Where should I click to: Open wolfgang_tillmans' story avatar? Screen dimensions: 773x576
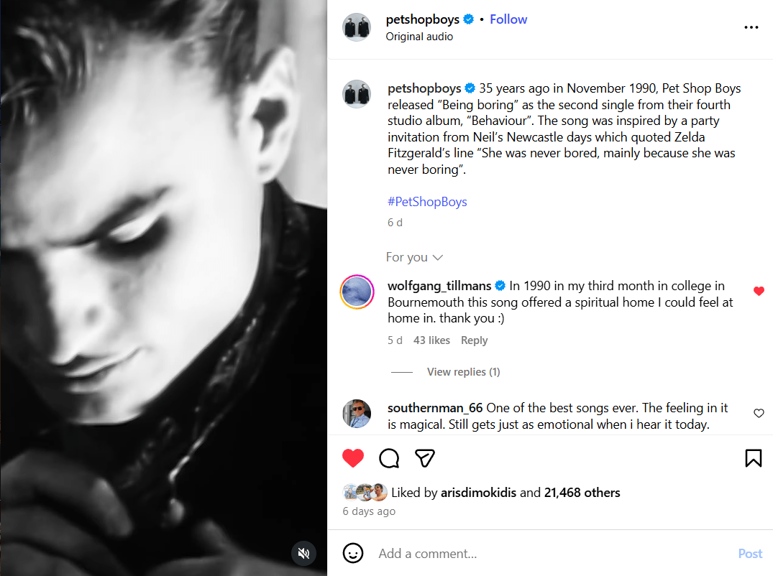(357, 292)
